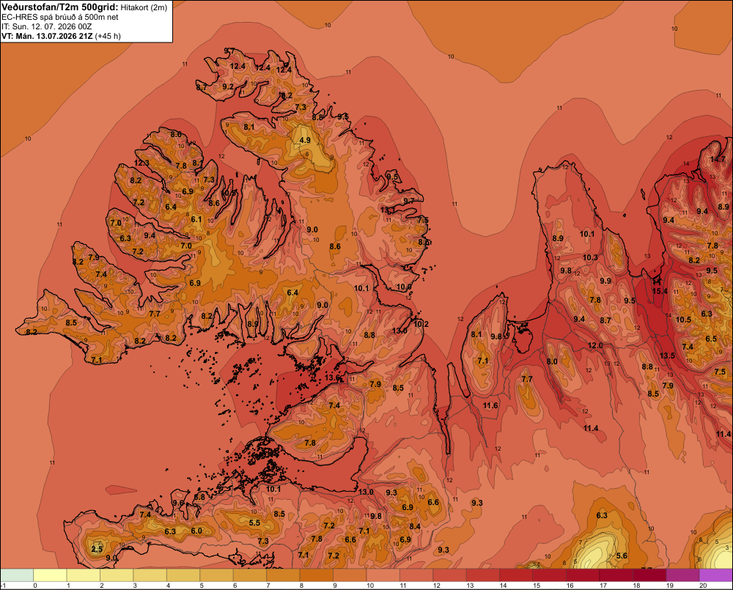The width and height of the screenshot is (733, 590).
Task: Click the valid time 'VT: Mán. 13.07.2026 21Z'
Action: (47, 36)
